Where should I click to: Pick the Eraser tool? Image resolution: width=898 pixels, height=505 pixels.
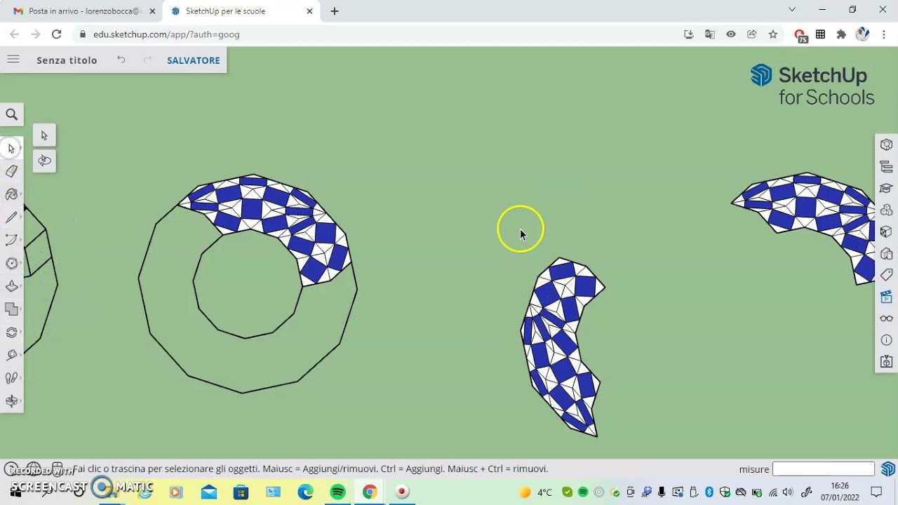tap(12, 171)
